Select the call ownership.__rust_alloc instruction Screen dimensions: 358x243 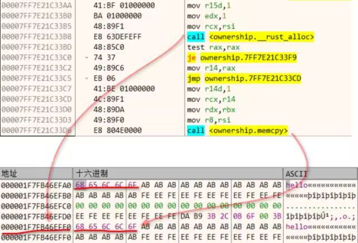(251, 38)
